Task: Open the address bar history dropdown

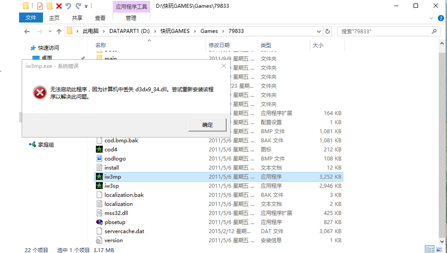Action: 319,31
